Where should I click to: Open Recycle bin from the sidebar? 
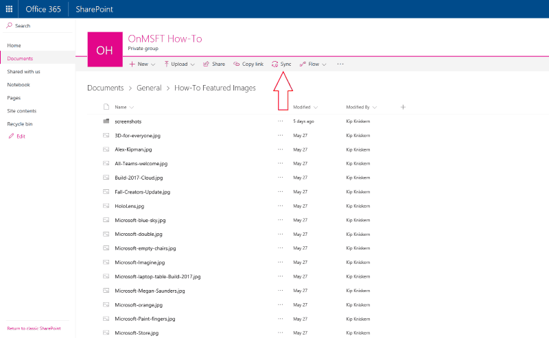point(19,123)
